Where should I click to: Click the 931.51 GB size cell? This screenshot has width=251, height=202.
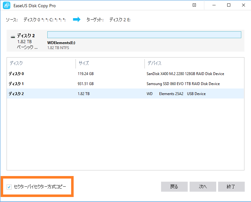[86, 84]
